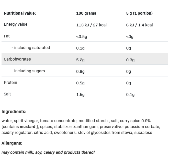Click the "0.3g" carbohydrates per portion value
Viewport: 169px width, 157px height.
click(130, 60)
